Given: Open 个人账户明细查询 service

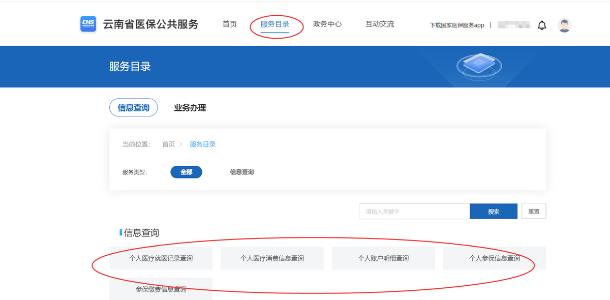Looking at the screenshot, I should coord(383,258).
